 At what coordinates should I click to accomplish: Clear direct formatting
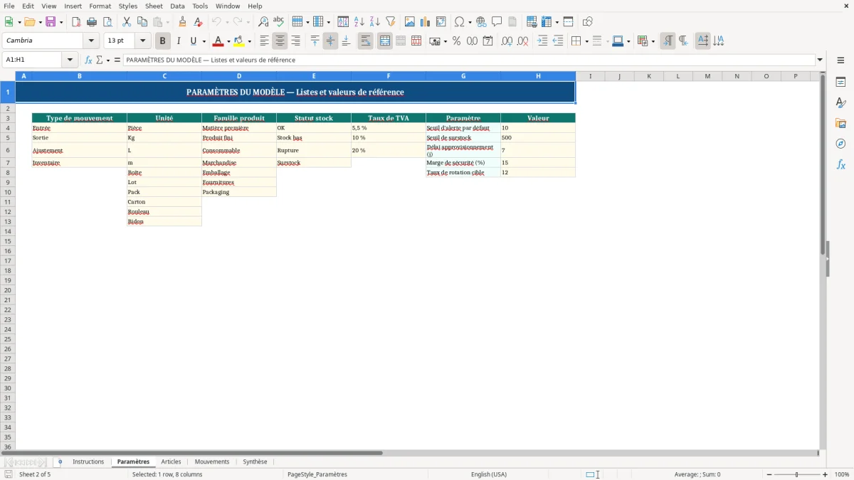(199, 22)
